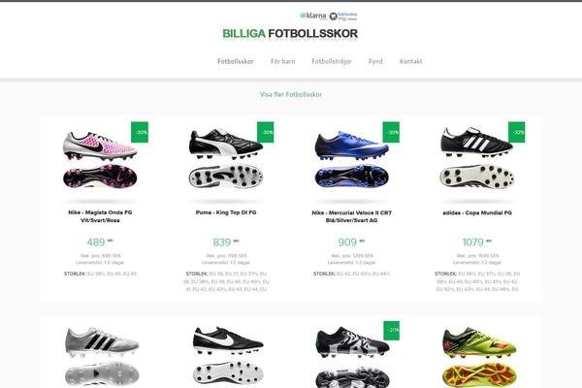Click discount badge on Nike Mercurial Veloce
Image resolution: width=582 pixels, height=388 pixels.
tap(391, 132)
